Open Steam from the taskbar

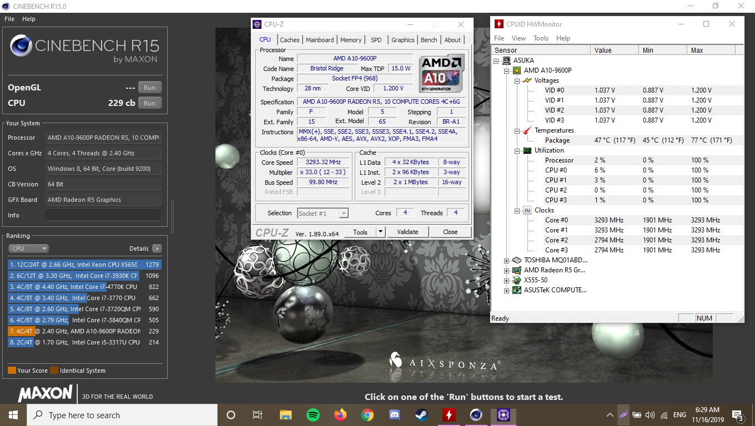coord(421,415)
